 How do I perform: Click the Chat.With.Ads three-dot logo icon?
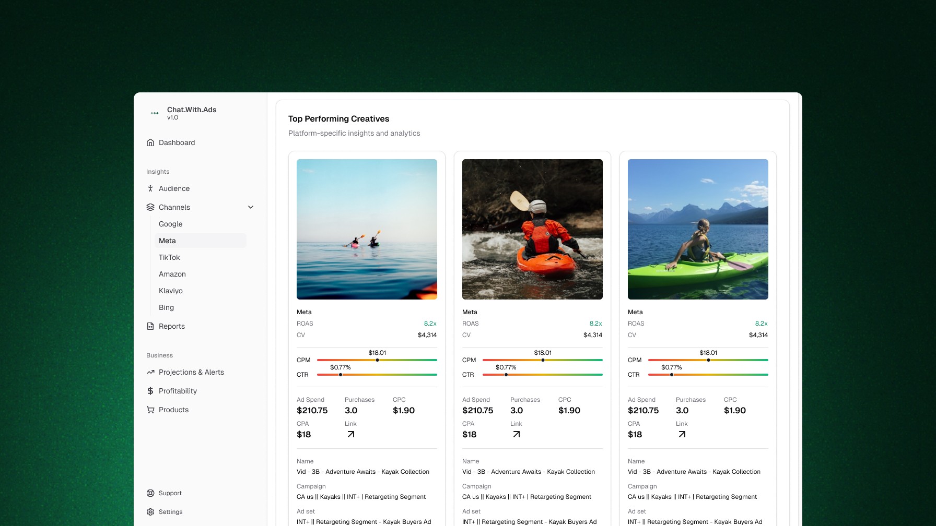[155, 113]
